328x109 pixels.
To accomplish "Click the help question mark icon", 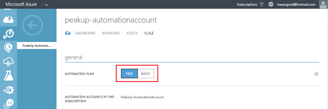I will coord(316,74).
